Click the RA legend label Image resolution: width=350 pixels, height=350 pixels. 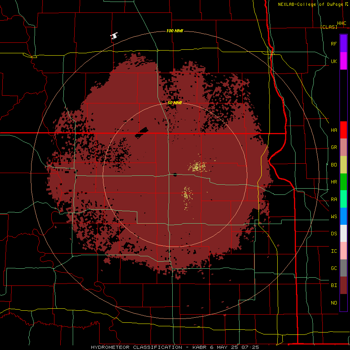click(x=334, y=199)
